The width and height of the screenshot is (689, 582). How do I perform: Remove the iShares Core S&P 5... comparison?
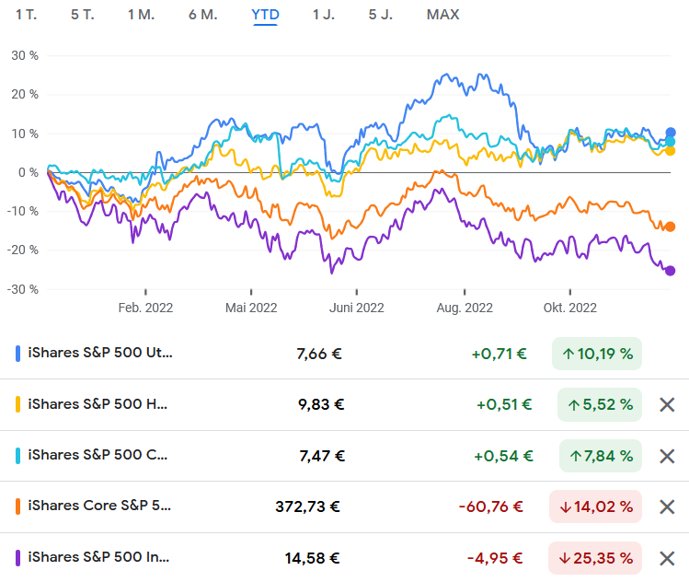click(x=668, y=506)
